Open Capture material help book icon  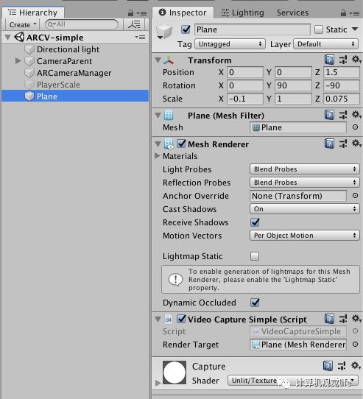tap(328, 366)
